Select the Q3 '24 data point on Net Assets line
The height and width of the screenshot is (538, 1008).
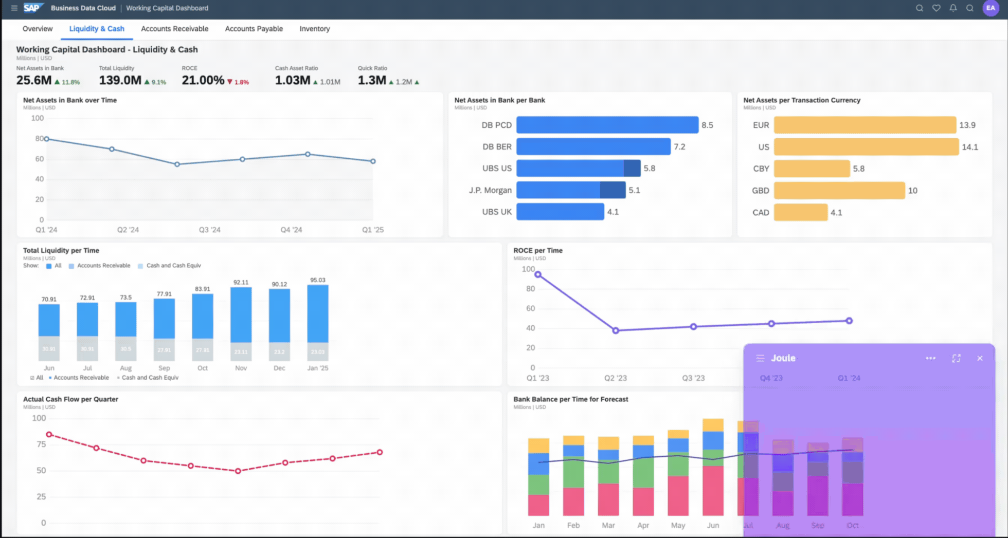coord(177,164)
